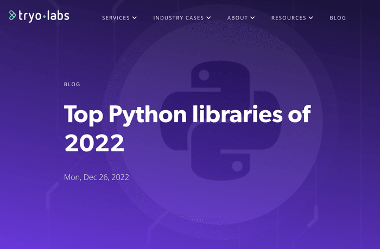Click the '2022' line of the headline
380x249 pixels.
[94, 143]
